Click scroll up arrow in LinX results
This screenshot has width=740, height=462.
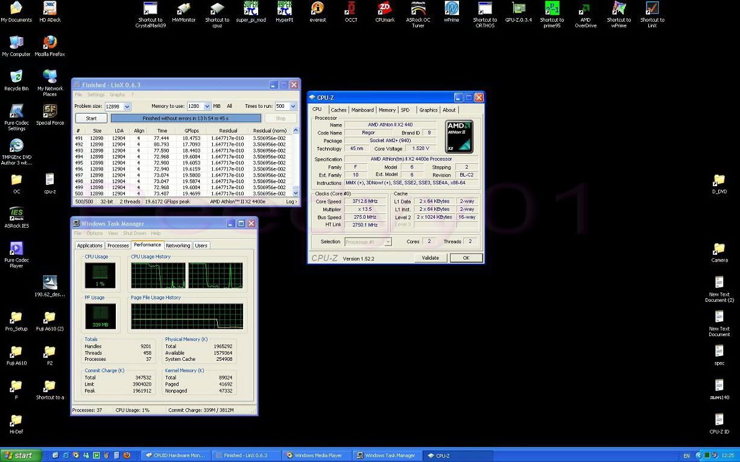tap(296, 131)
